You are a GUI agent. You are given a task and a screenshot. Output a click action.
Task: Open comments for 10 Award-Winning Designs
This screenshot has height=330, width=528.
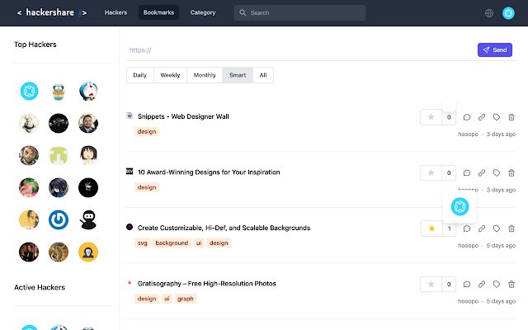[x=467, y=172]
